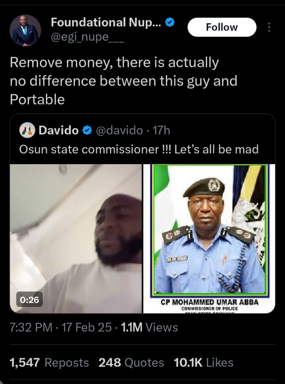Click the verified badge beside Foundational Nup...
The image size is (285, 384).
[x=170, y=22]
